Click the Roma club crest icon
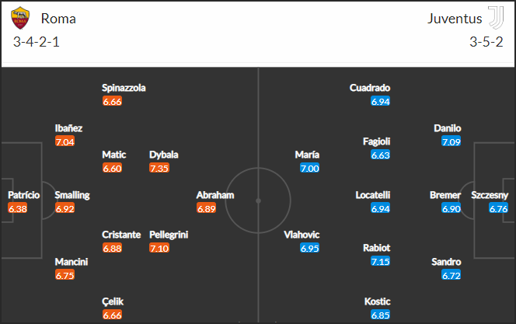Screen dimensions: 516x324 [x=20, y=19]
